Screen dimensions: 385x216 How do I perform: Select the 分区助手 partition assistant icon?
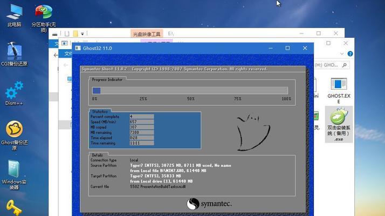pos(44,17)
